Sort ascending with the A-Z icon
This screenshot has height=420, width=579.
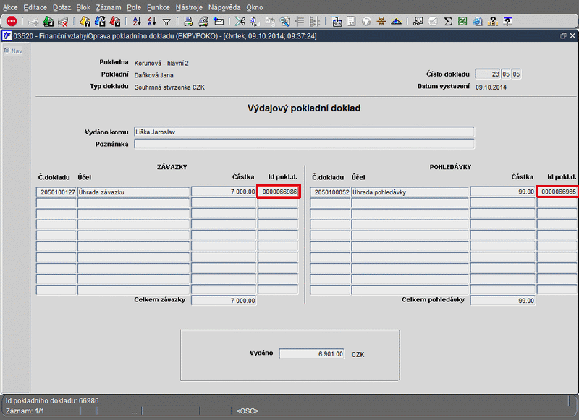137,22
